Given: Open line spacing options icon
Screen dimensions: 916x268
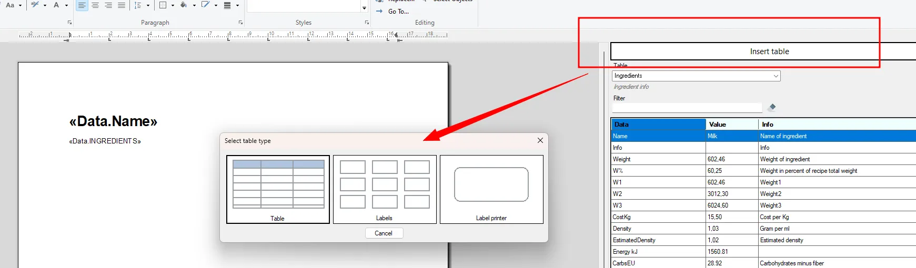Looking at the screenshot, I should 138,5.
